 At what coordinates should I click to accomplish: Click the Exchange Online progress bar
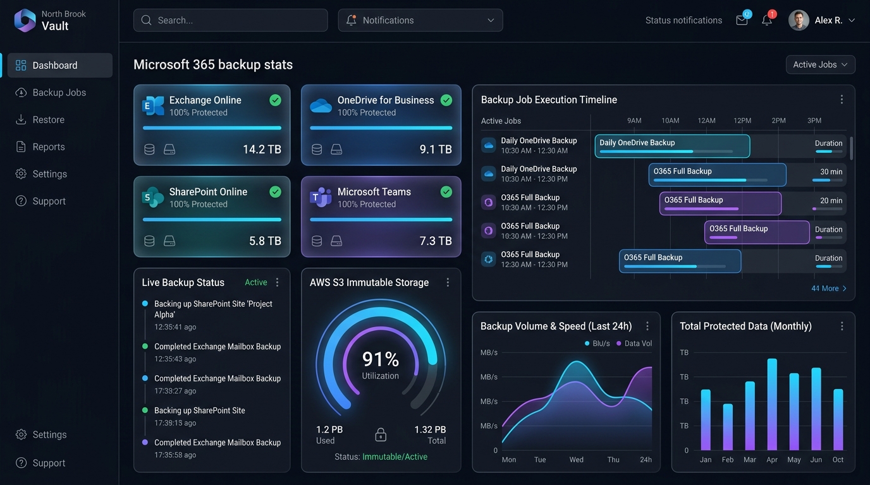212,128
